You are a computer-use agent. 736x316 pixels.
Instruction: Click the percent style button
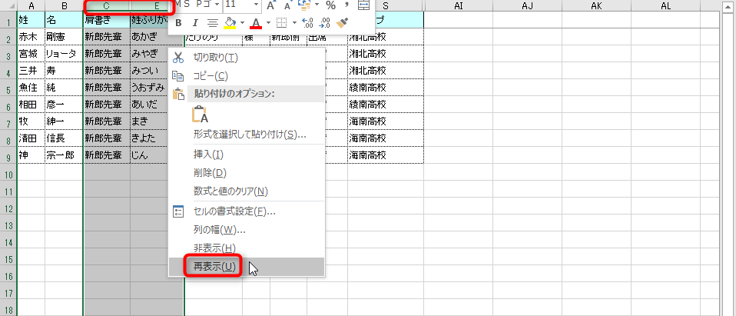click(330, 5)
